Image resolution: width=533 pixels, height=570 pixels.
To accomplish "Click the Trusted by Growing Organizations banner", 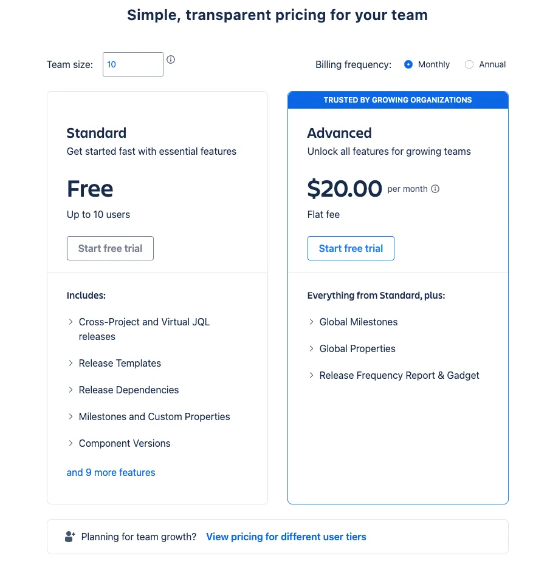I will click(397, 100).
